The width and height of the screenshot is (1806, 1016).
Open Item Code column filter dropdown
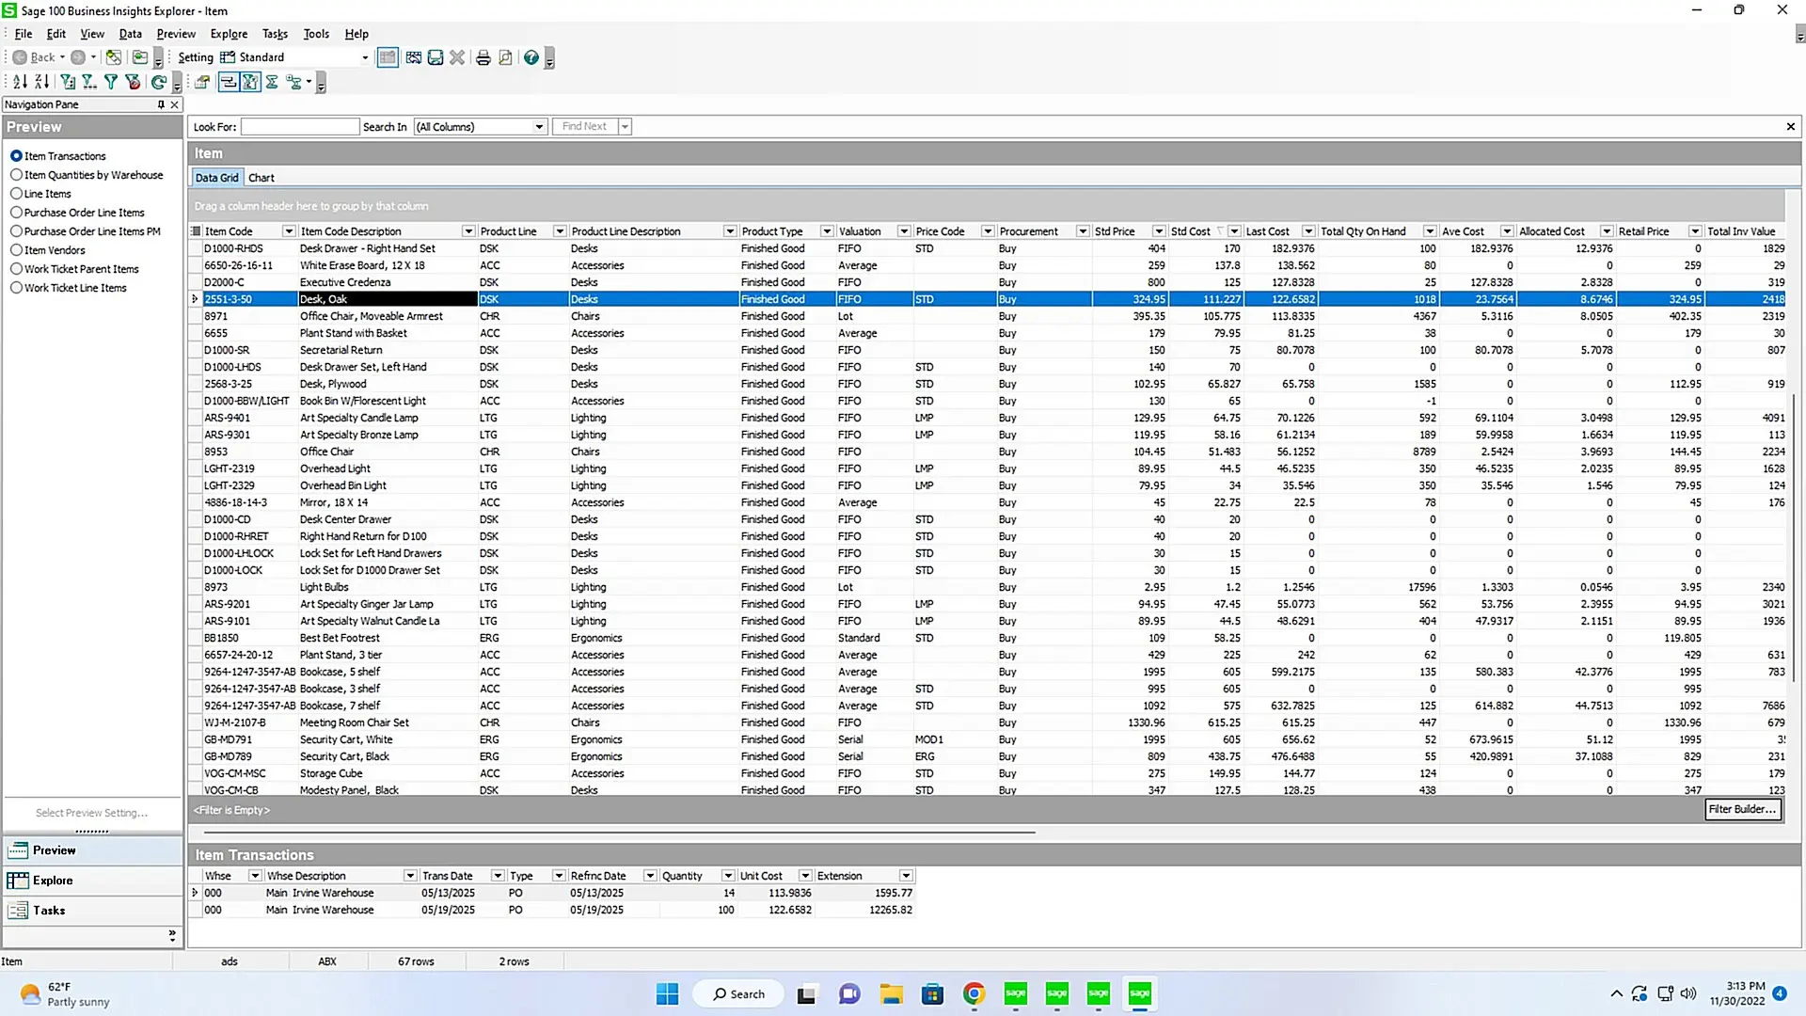coord(289,231)
